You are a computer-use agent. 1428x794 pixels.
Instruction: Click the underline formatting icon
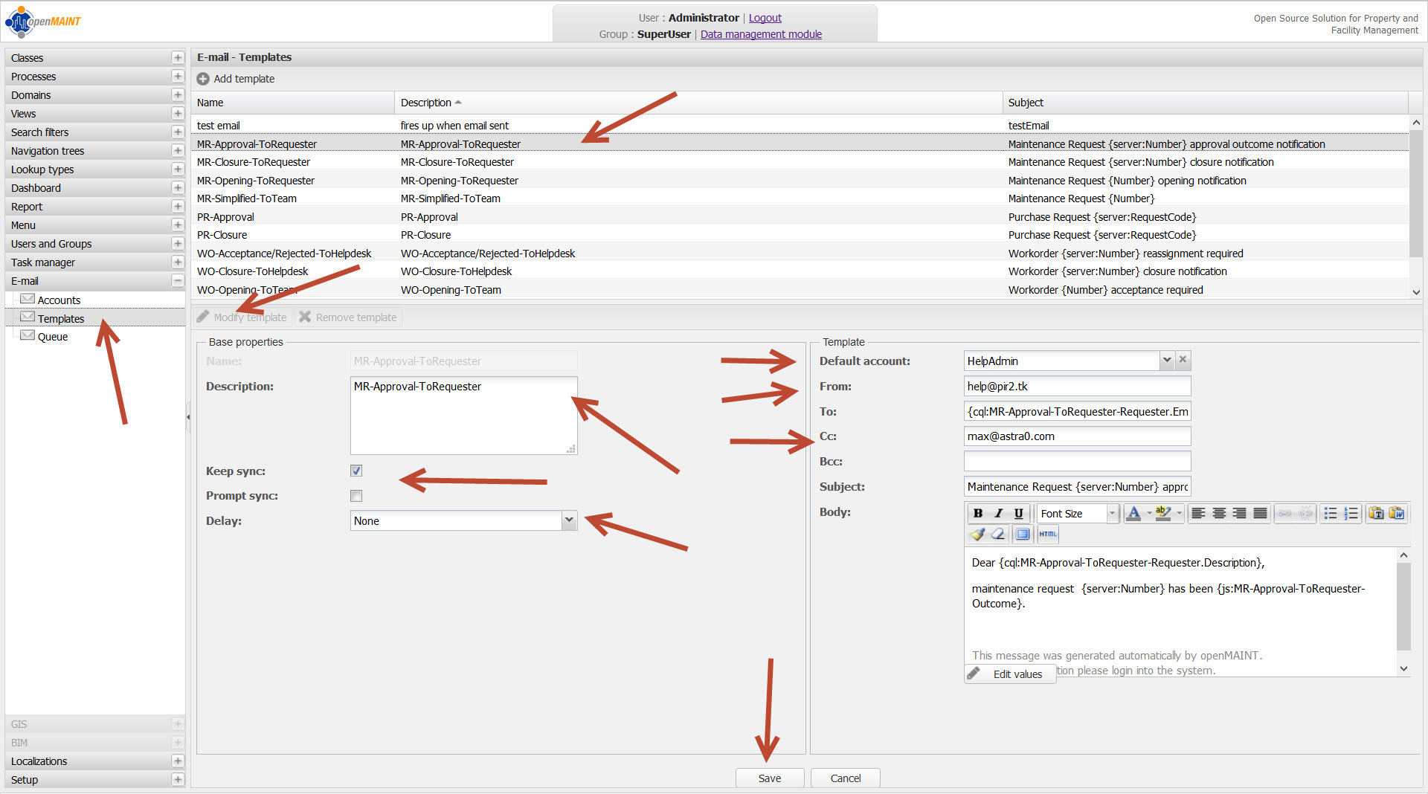(x=1019, y=514)
